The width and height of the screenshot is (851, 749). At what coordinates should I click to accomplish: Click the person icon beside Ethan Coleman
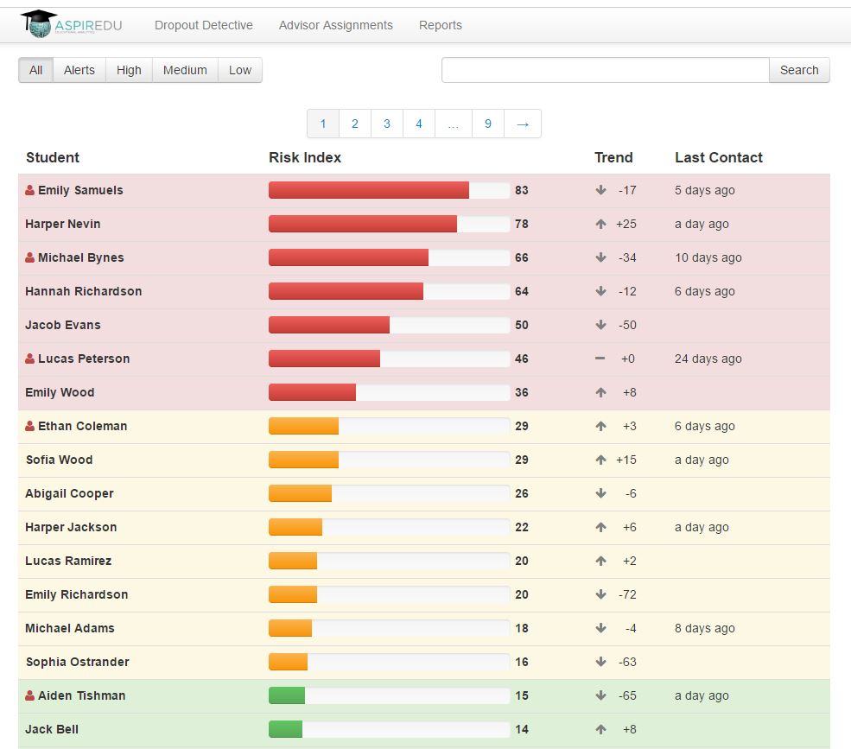(x=30, y=426)
